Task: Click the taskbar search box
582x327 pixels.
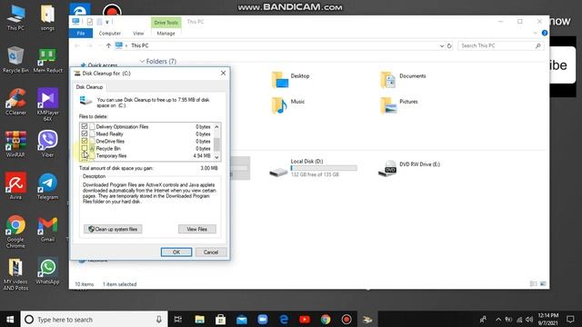Action: [x=95, y=319]
